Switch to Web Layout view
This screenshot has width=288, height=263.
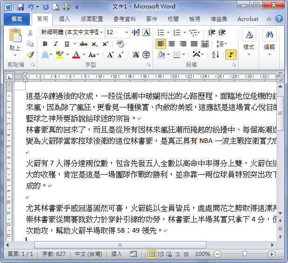169,254
